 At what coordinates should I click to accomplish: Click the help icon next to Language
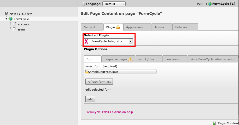pos(84,4)
